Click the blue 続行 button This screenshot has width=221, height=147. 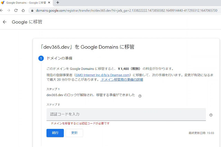(55, 133)
